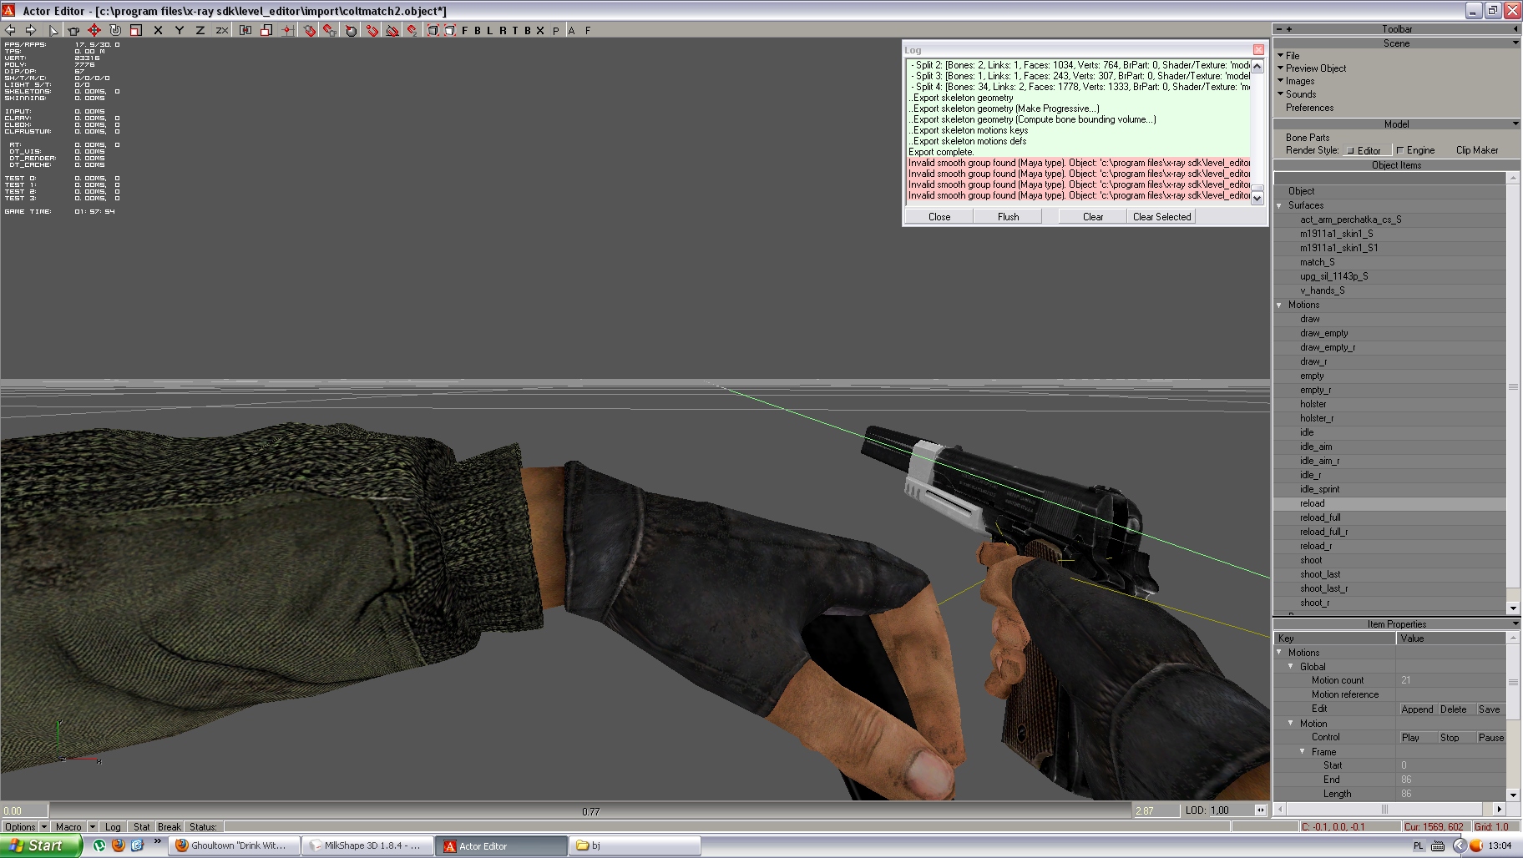Switch to Left view with L
Image resolution: width=1523 pixels, height=858 pixels.
[489, 30]
